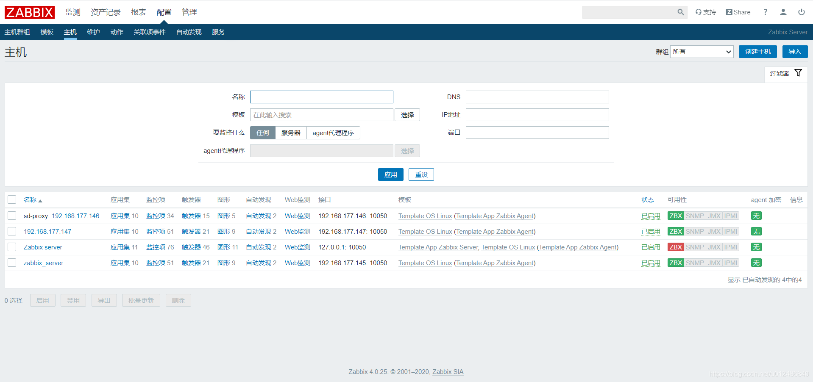Click encryption badge for sd-proxy row
The image size is (813, 382).
click(x=756, y=216)
